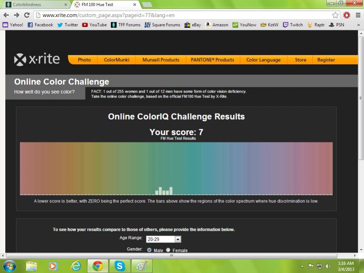Click the Action Center flag icon
The image size is (364, 273).
(311, 266)
